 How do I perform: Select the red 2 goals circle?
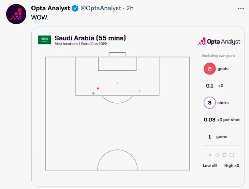tap(209, 69)
